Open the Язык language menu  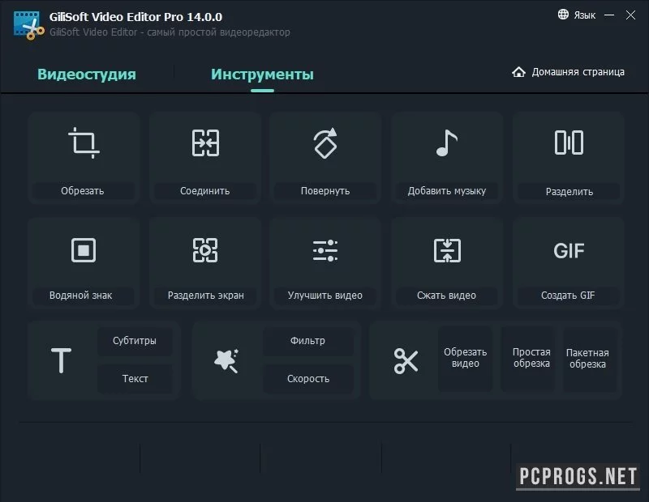click(x=584, y=15)
